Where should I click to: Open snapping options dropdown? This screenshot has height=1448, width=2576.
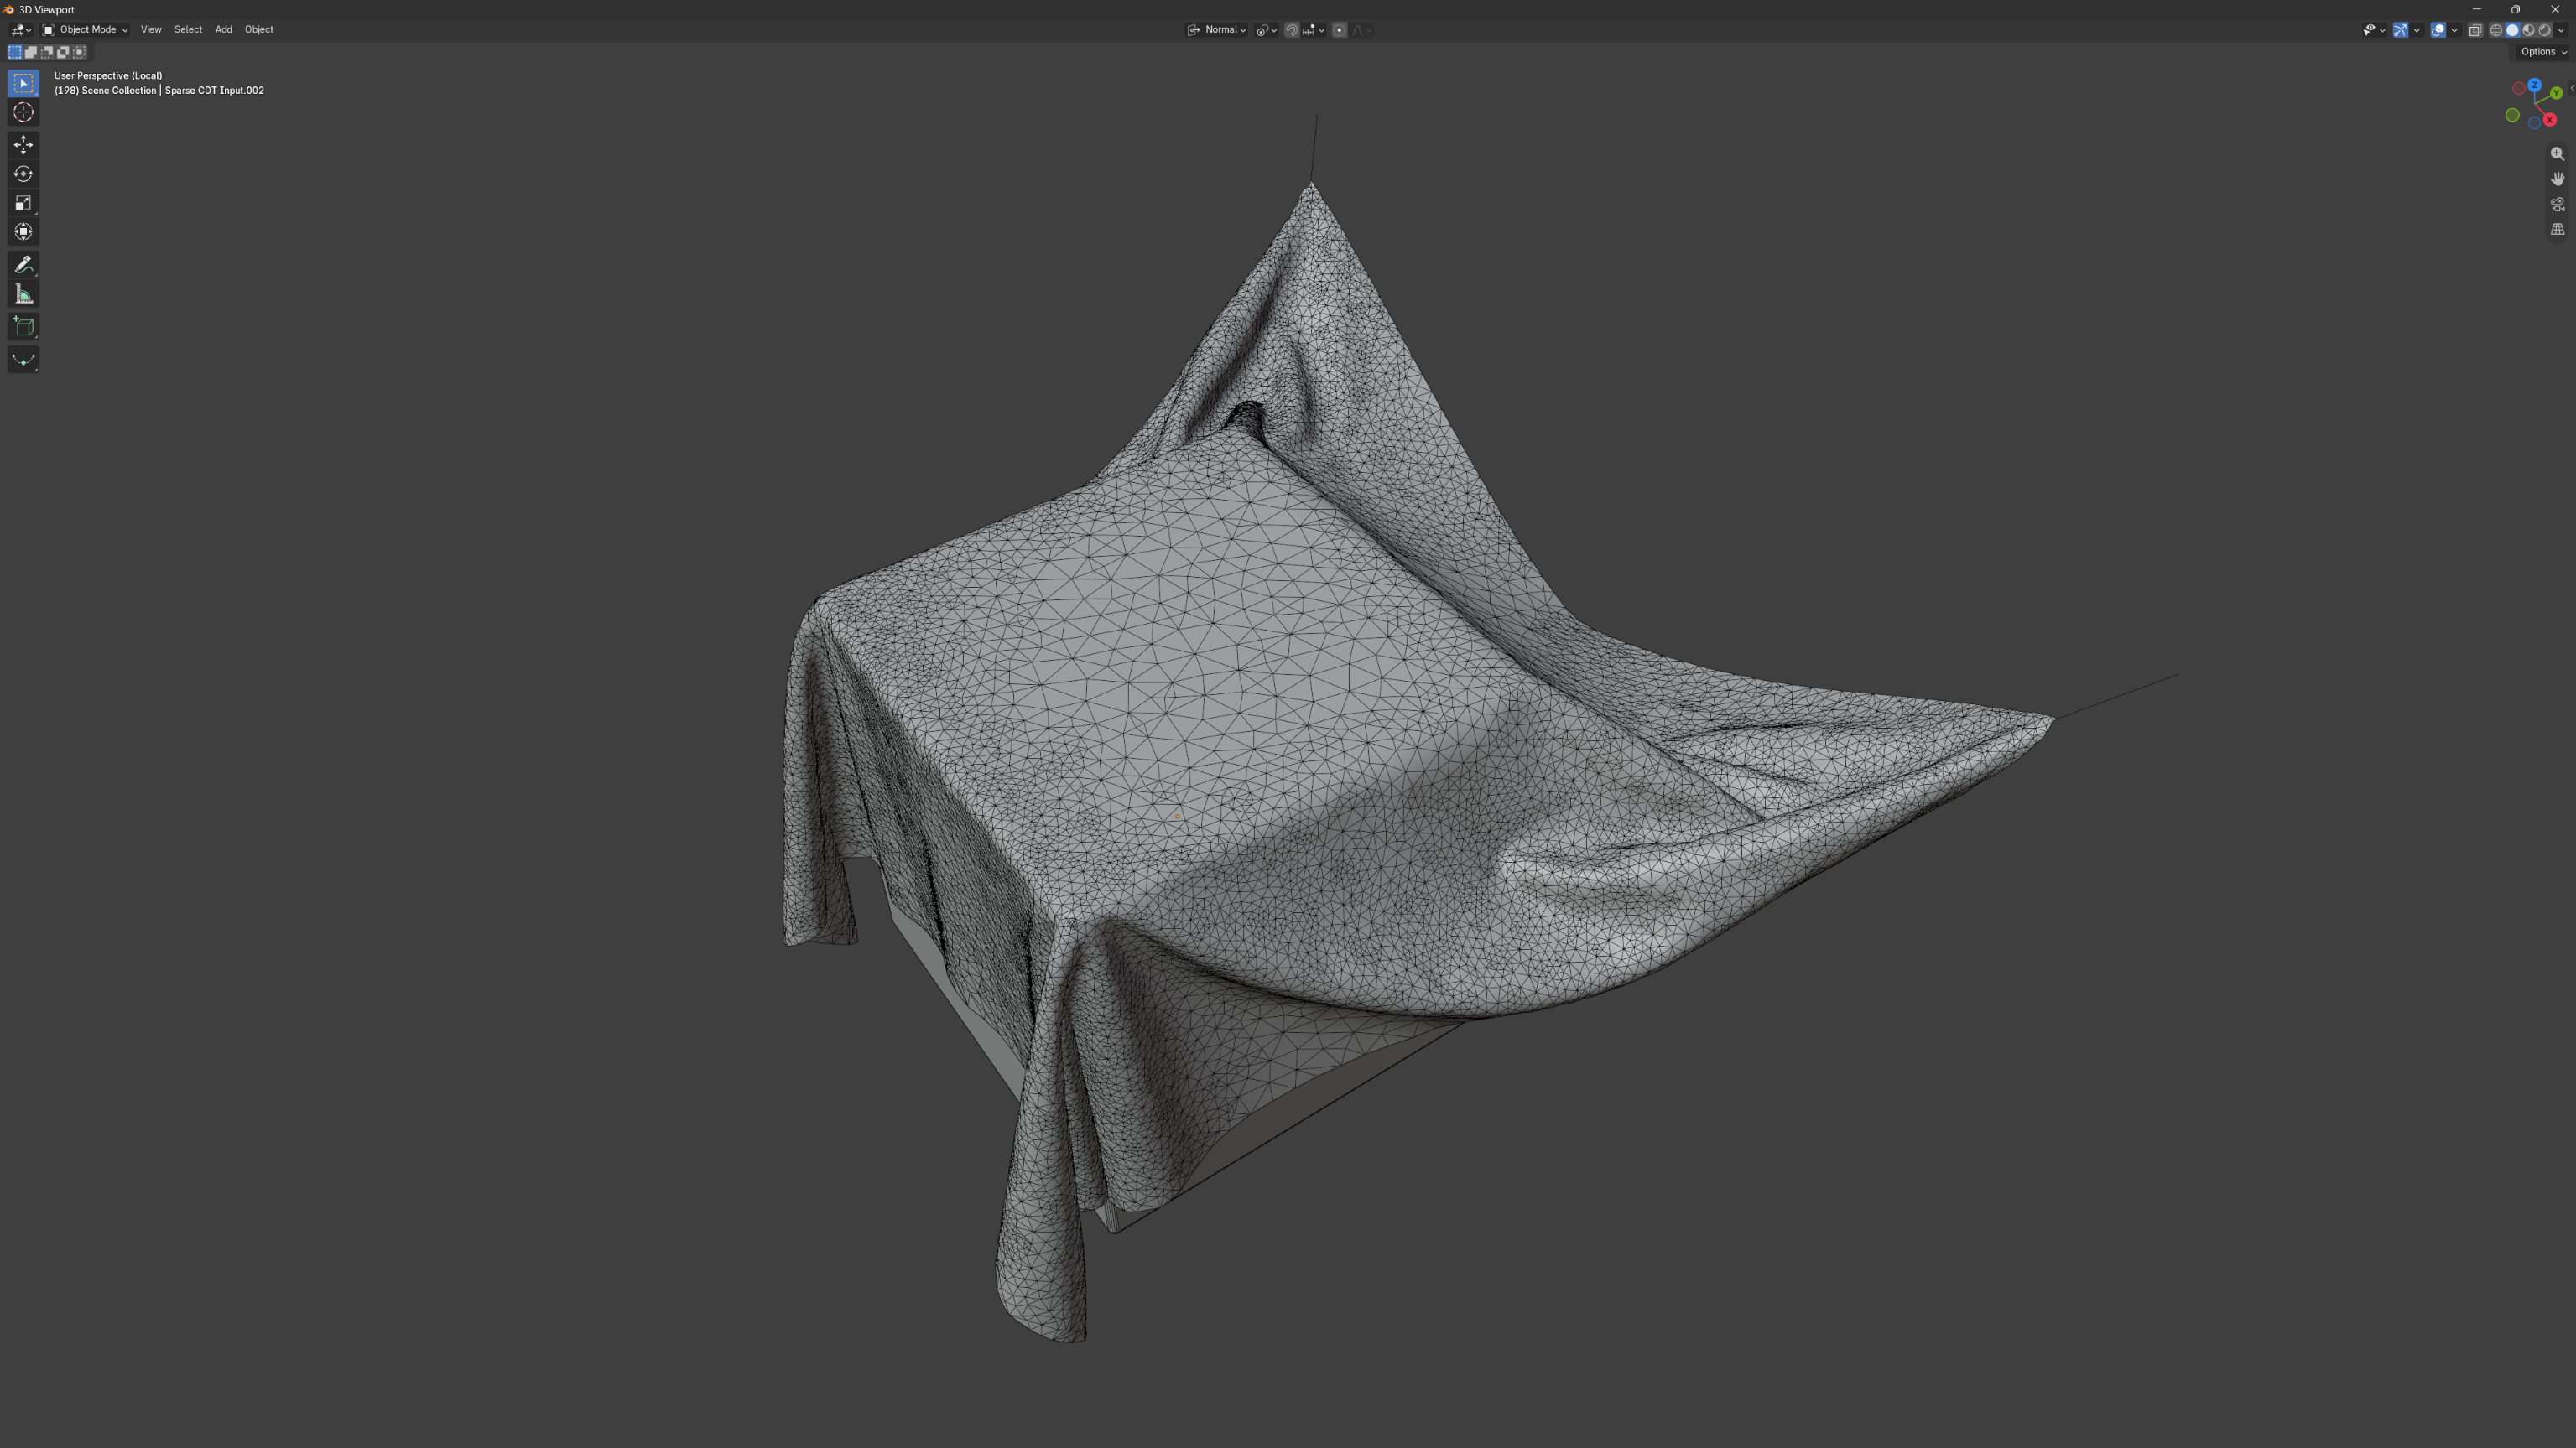pos(1313,30)
